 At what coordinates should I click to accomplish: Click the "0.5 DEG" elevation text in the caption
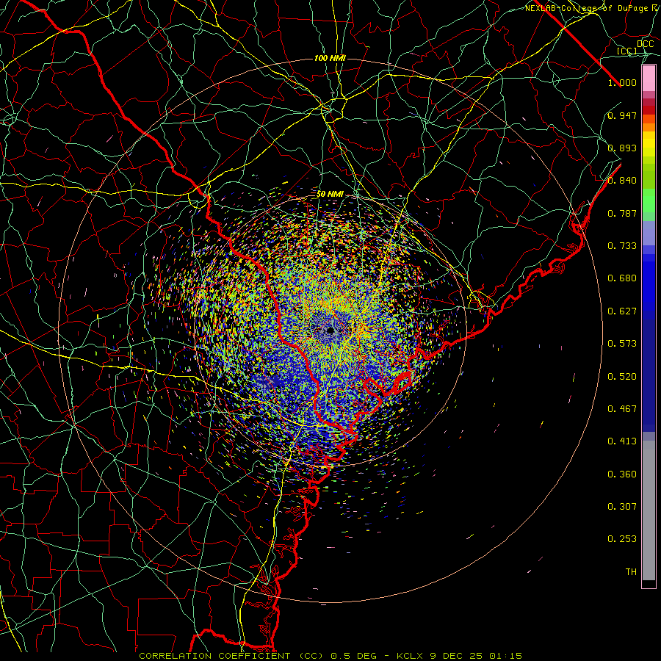click(x=353, y=656)
